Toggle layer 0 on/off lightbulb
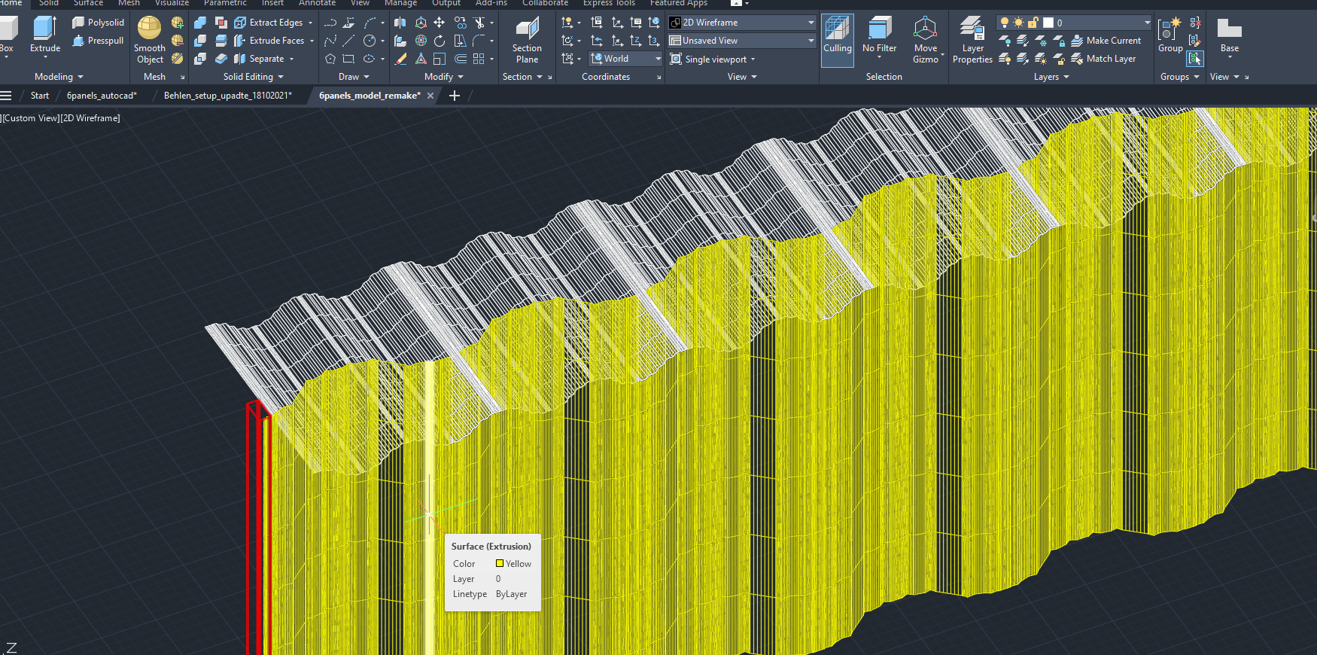 click(x=1004, y=23)
